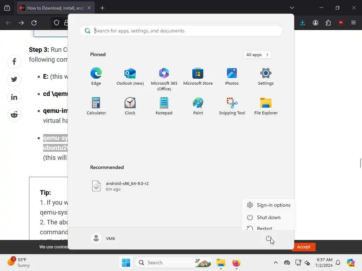This screenshot has height=271, width=362.
Task: Go back in Firefox
Action: coord(8,23)
